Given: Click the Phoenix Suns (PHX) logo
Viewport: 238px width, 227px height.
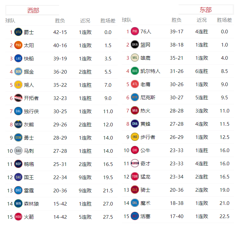Looking at the screenshot, I should [18, 46].
